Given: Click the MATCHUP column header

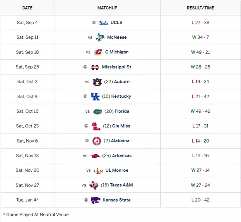Looking at the screenshot, I should click(107, 8).
